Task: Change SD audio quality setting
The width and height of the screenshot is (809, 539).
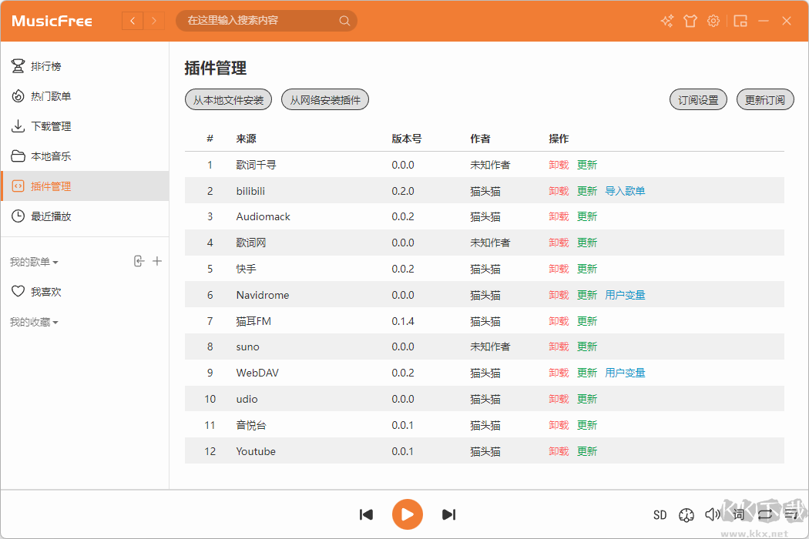Action: 660,515
